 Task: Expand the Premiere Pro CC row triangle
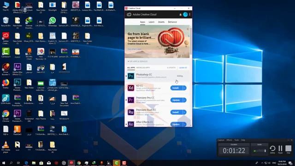pos(126,100)
